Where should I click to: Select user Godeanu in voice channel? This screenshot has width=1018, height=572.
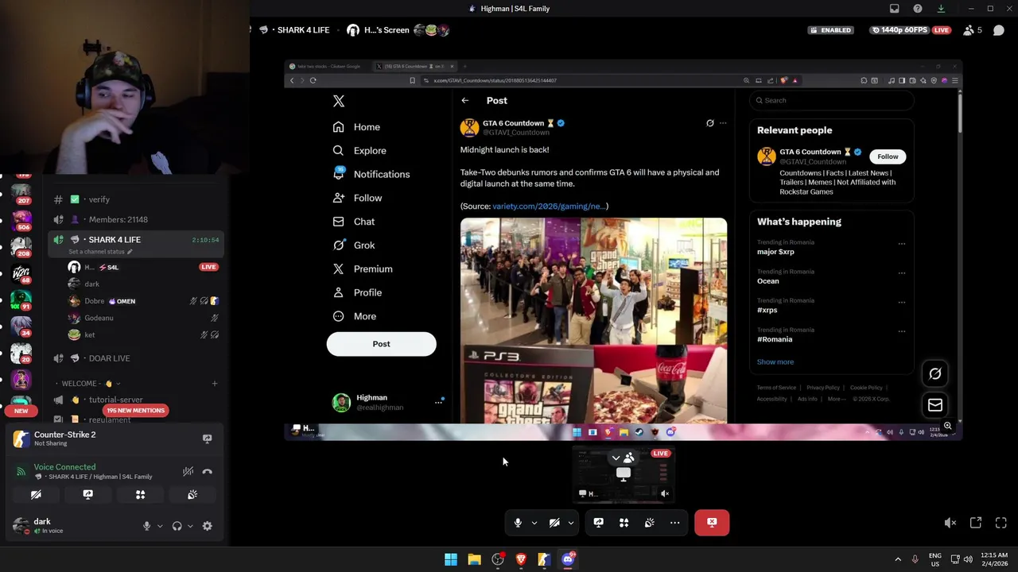[143, 318]
